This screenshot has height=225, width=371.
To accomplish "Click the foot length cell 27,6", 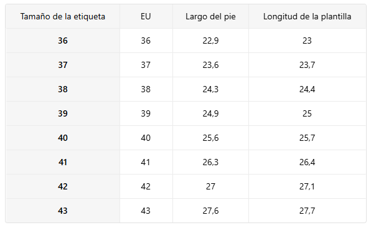I will [210, 211].
